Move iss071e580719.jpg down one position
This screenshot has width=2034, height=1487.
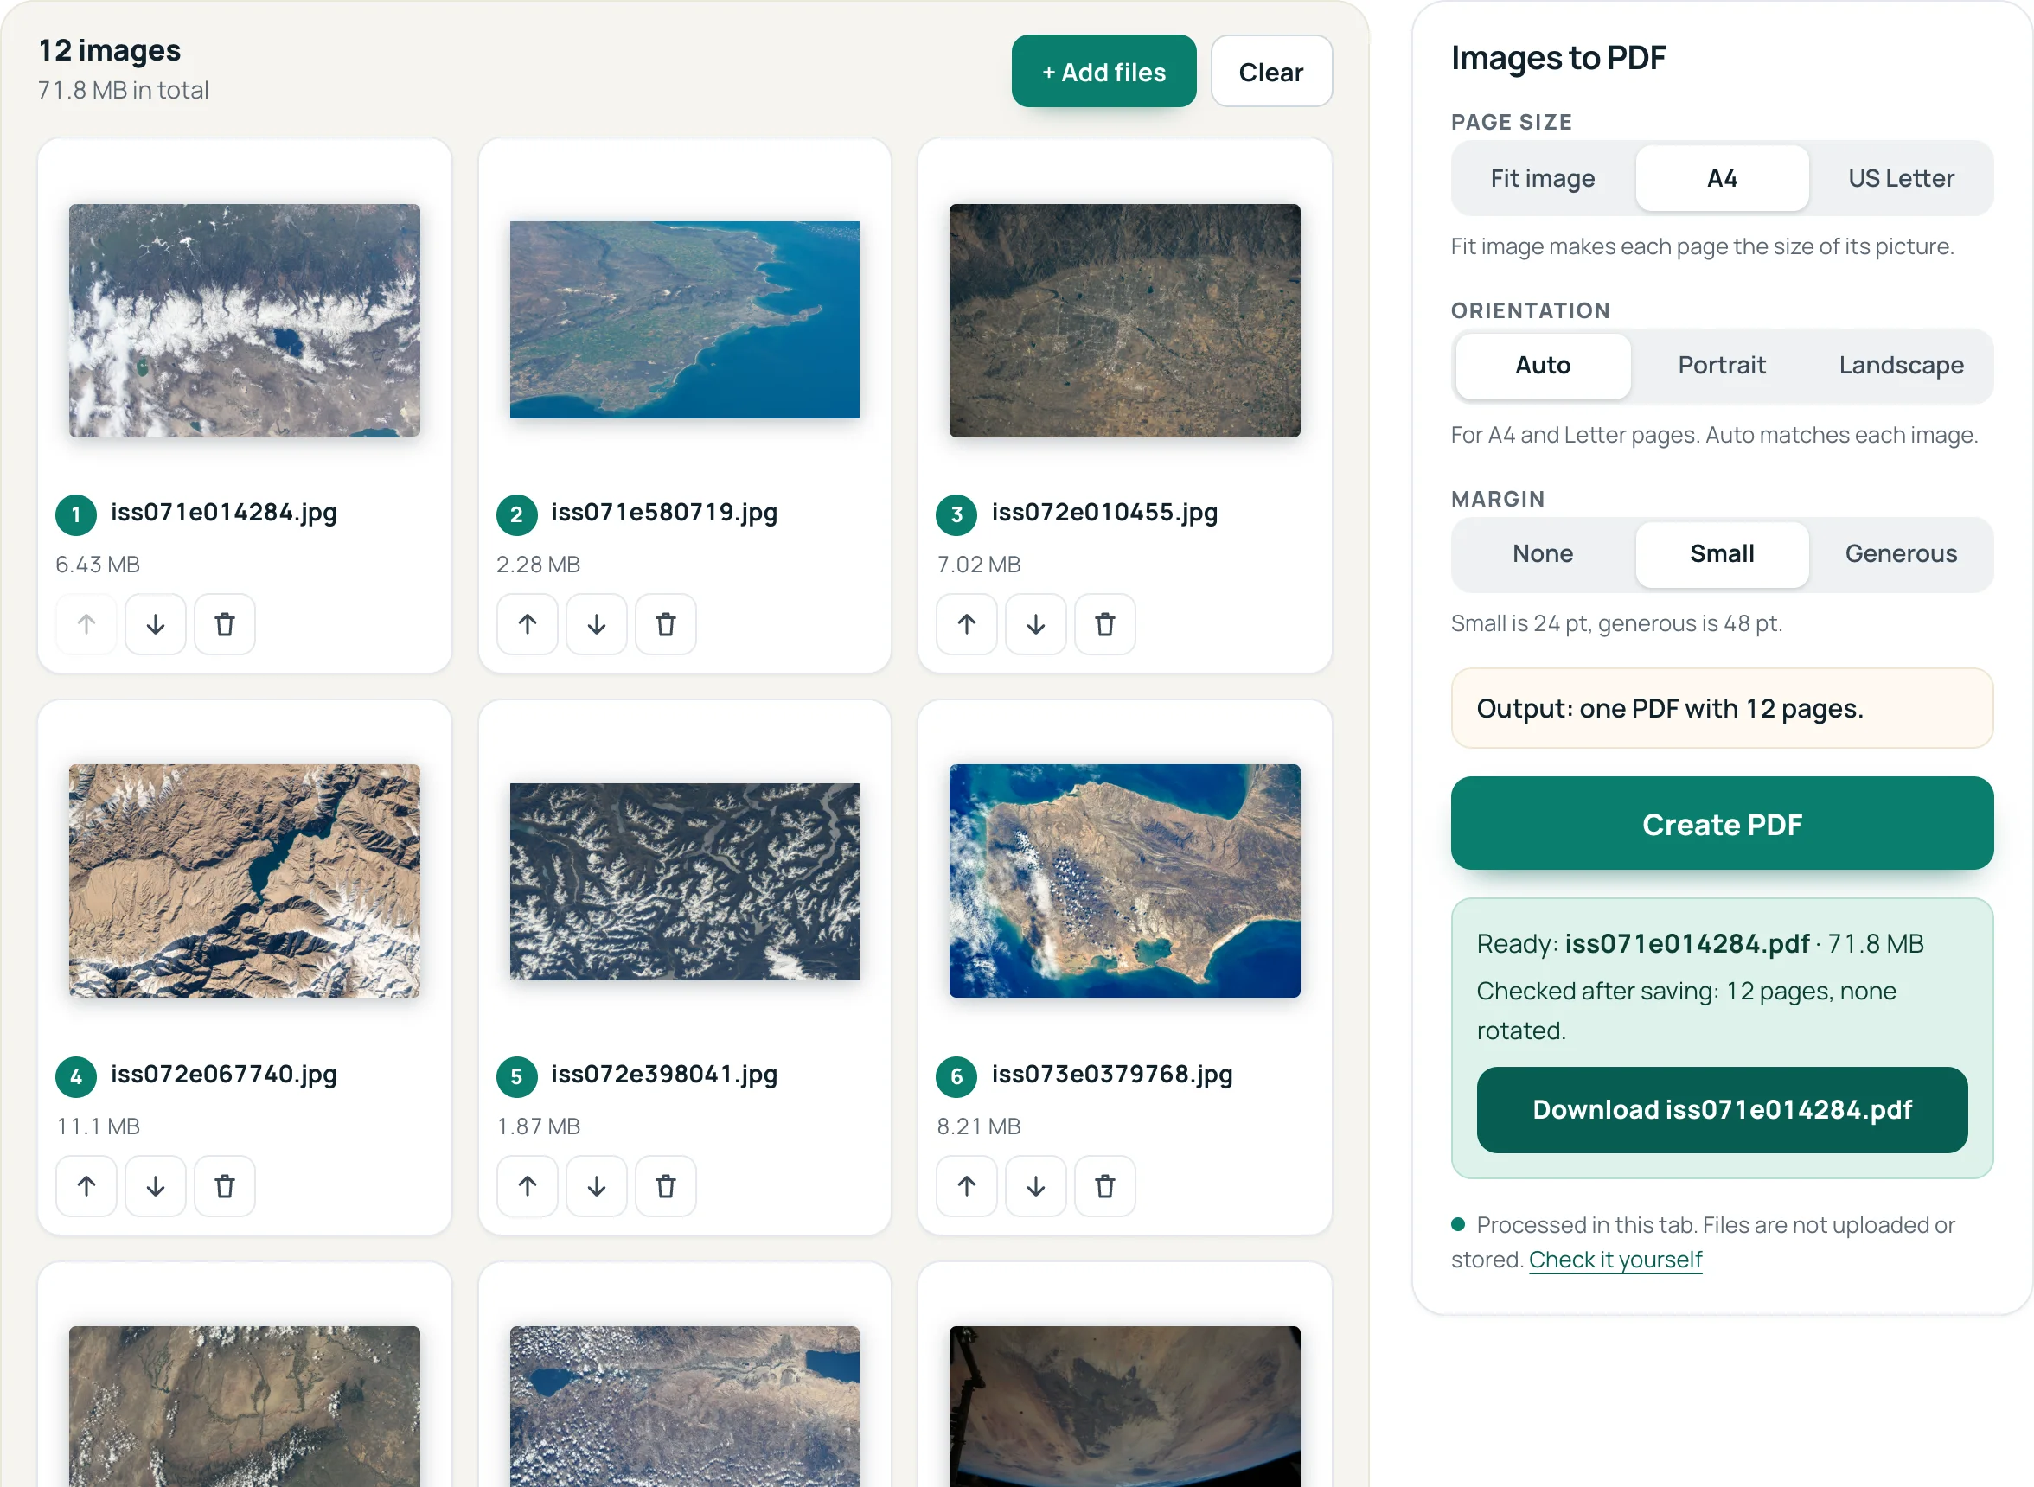pyautogui.click(x=596, y=624)
